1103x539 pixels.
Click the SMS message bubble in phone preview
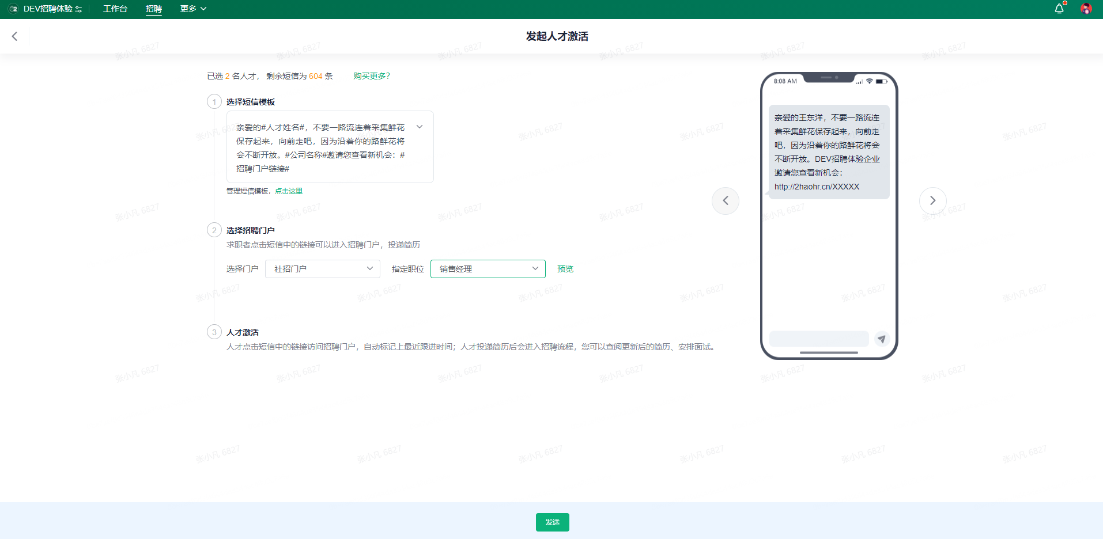(829, 152)
